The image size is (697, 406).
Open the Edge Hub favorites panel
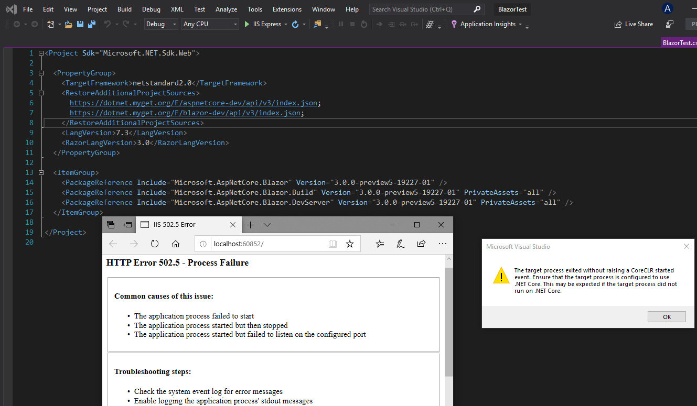tap(380, 243)
